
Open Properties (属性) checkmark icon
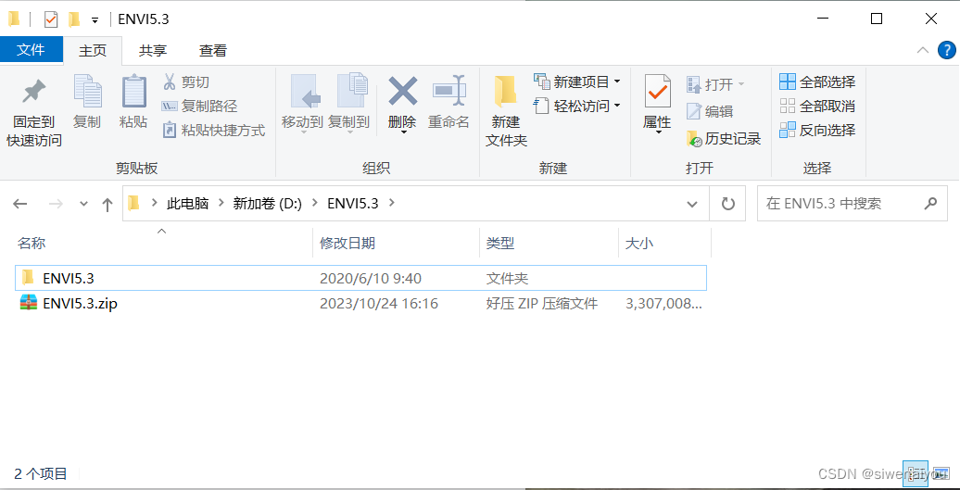point(658,92)
